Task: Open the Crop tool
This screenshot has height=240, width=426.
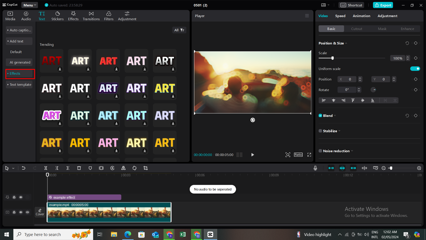Action: [x=145, y=168]
